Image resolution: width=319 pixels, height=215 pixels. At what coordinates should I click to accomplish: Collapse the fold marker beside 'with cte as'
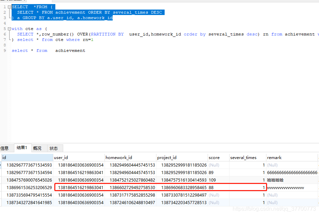coord(9,28)
